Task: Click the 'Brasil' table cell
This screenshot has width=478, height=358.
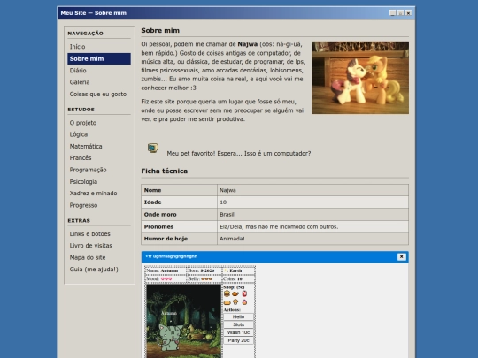Action: tap(312, 214)
